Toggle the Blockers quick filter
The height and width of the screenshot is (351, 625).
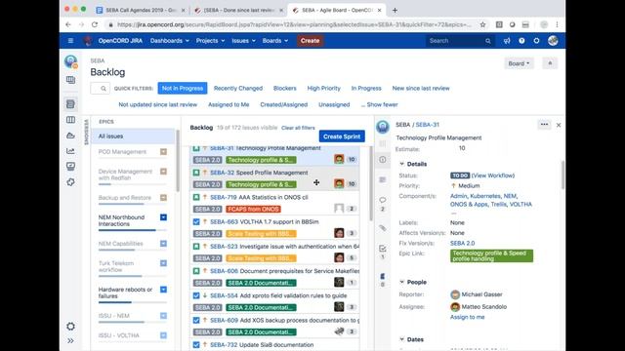[285, 89]
